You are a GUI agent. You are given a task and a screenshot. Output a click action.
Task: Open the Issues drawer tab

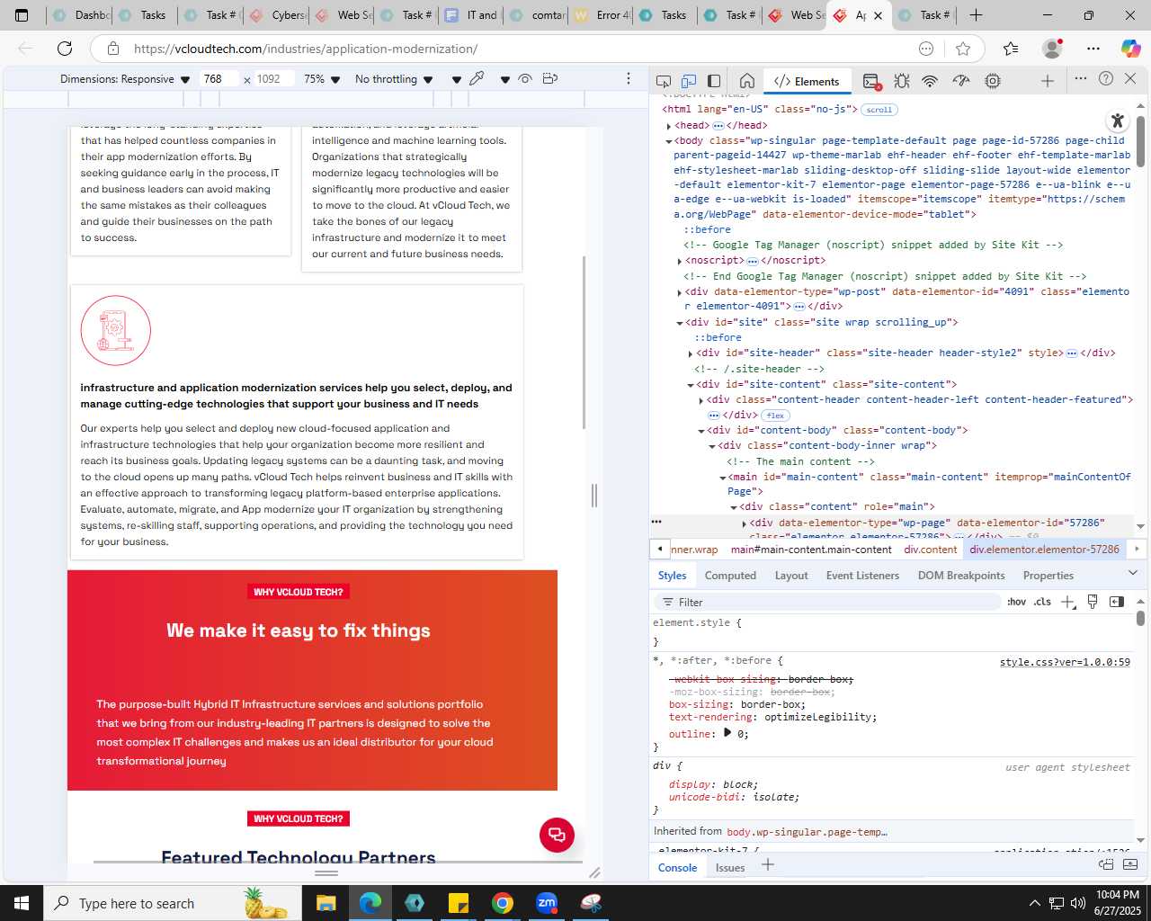(x=730, y=868)
